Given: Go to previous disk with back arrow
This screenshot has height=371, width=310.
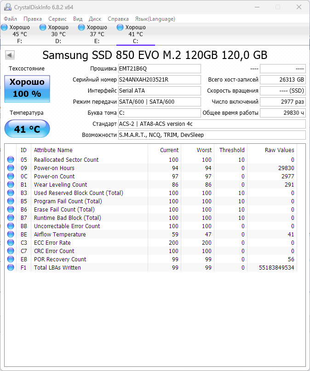Looking at the screenshot, I should [10, 55].
